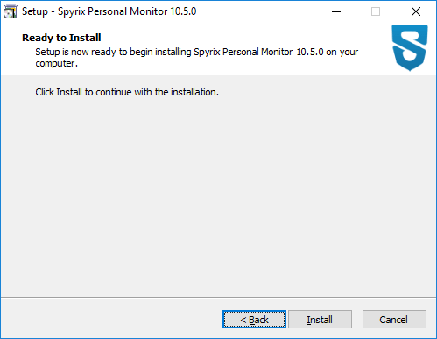Viewport: 437px width, 339px height.
Task: Close the Setup window with X
Action: (416, 11)
